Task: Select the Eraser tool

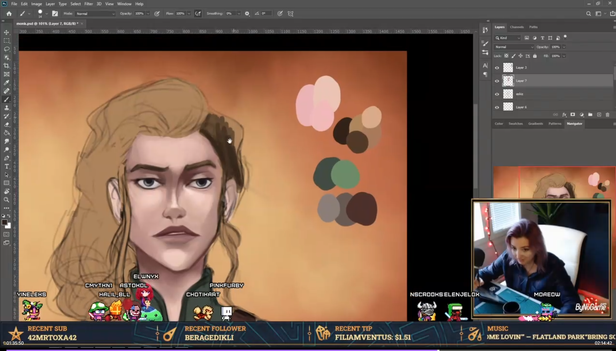Action: [x=6, y=125]
